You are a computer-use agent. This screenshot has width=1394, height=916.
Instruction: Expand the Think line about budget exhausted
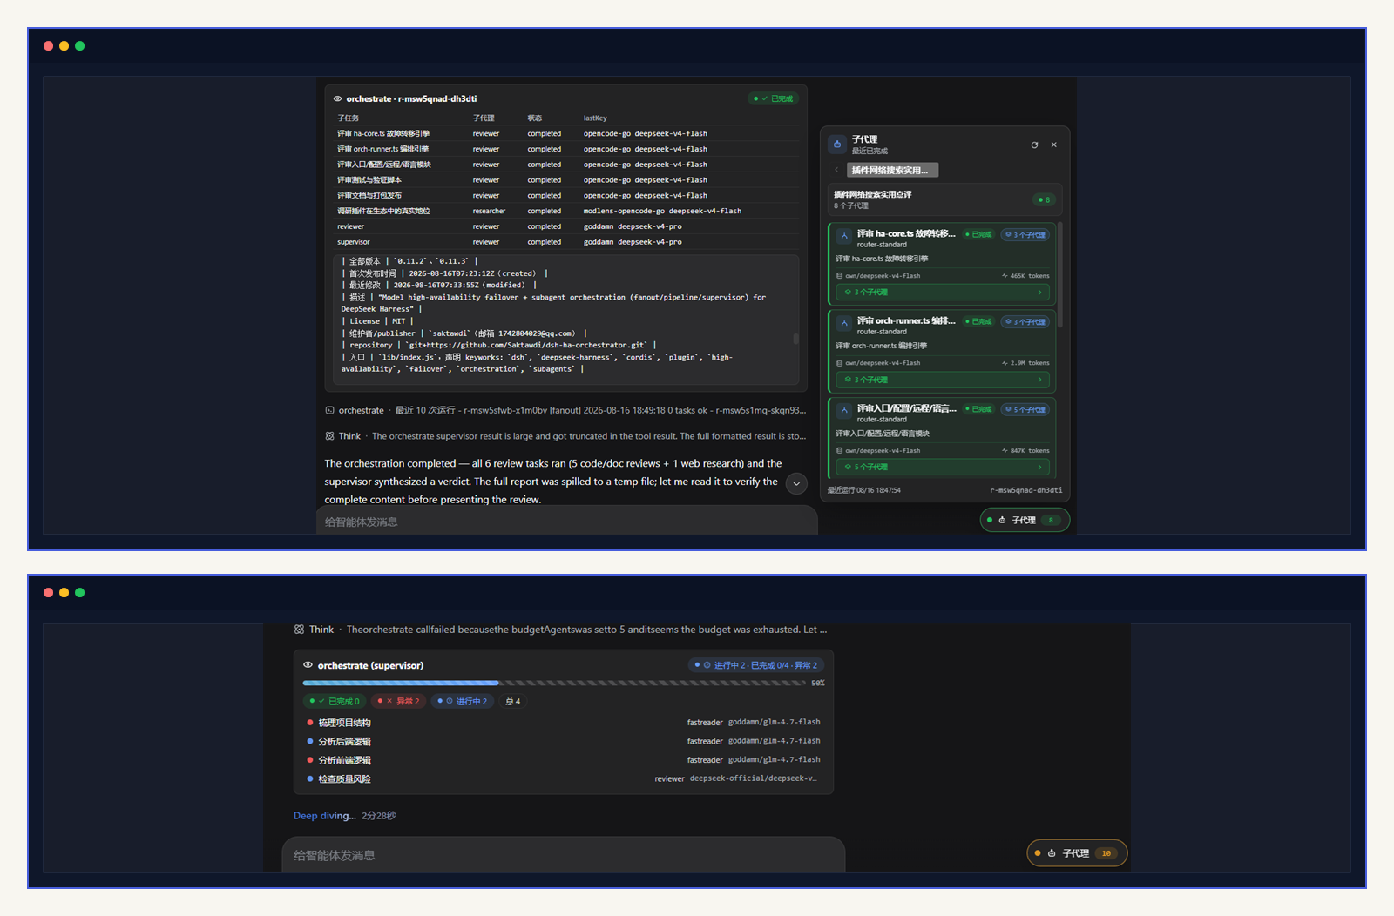pos(561,630)
